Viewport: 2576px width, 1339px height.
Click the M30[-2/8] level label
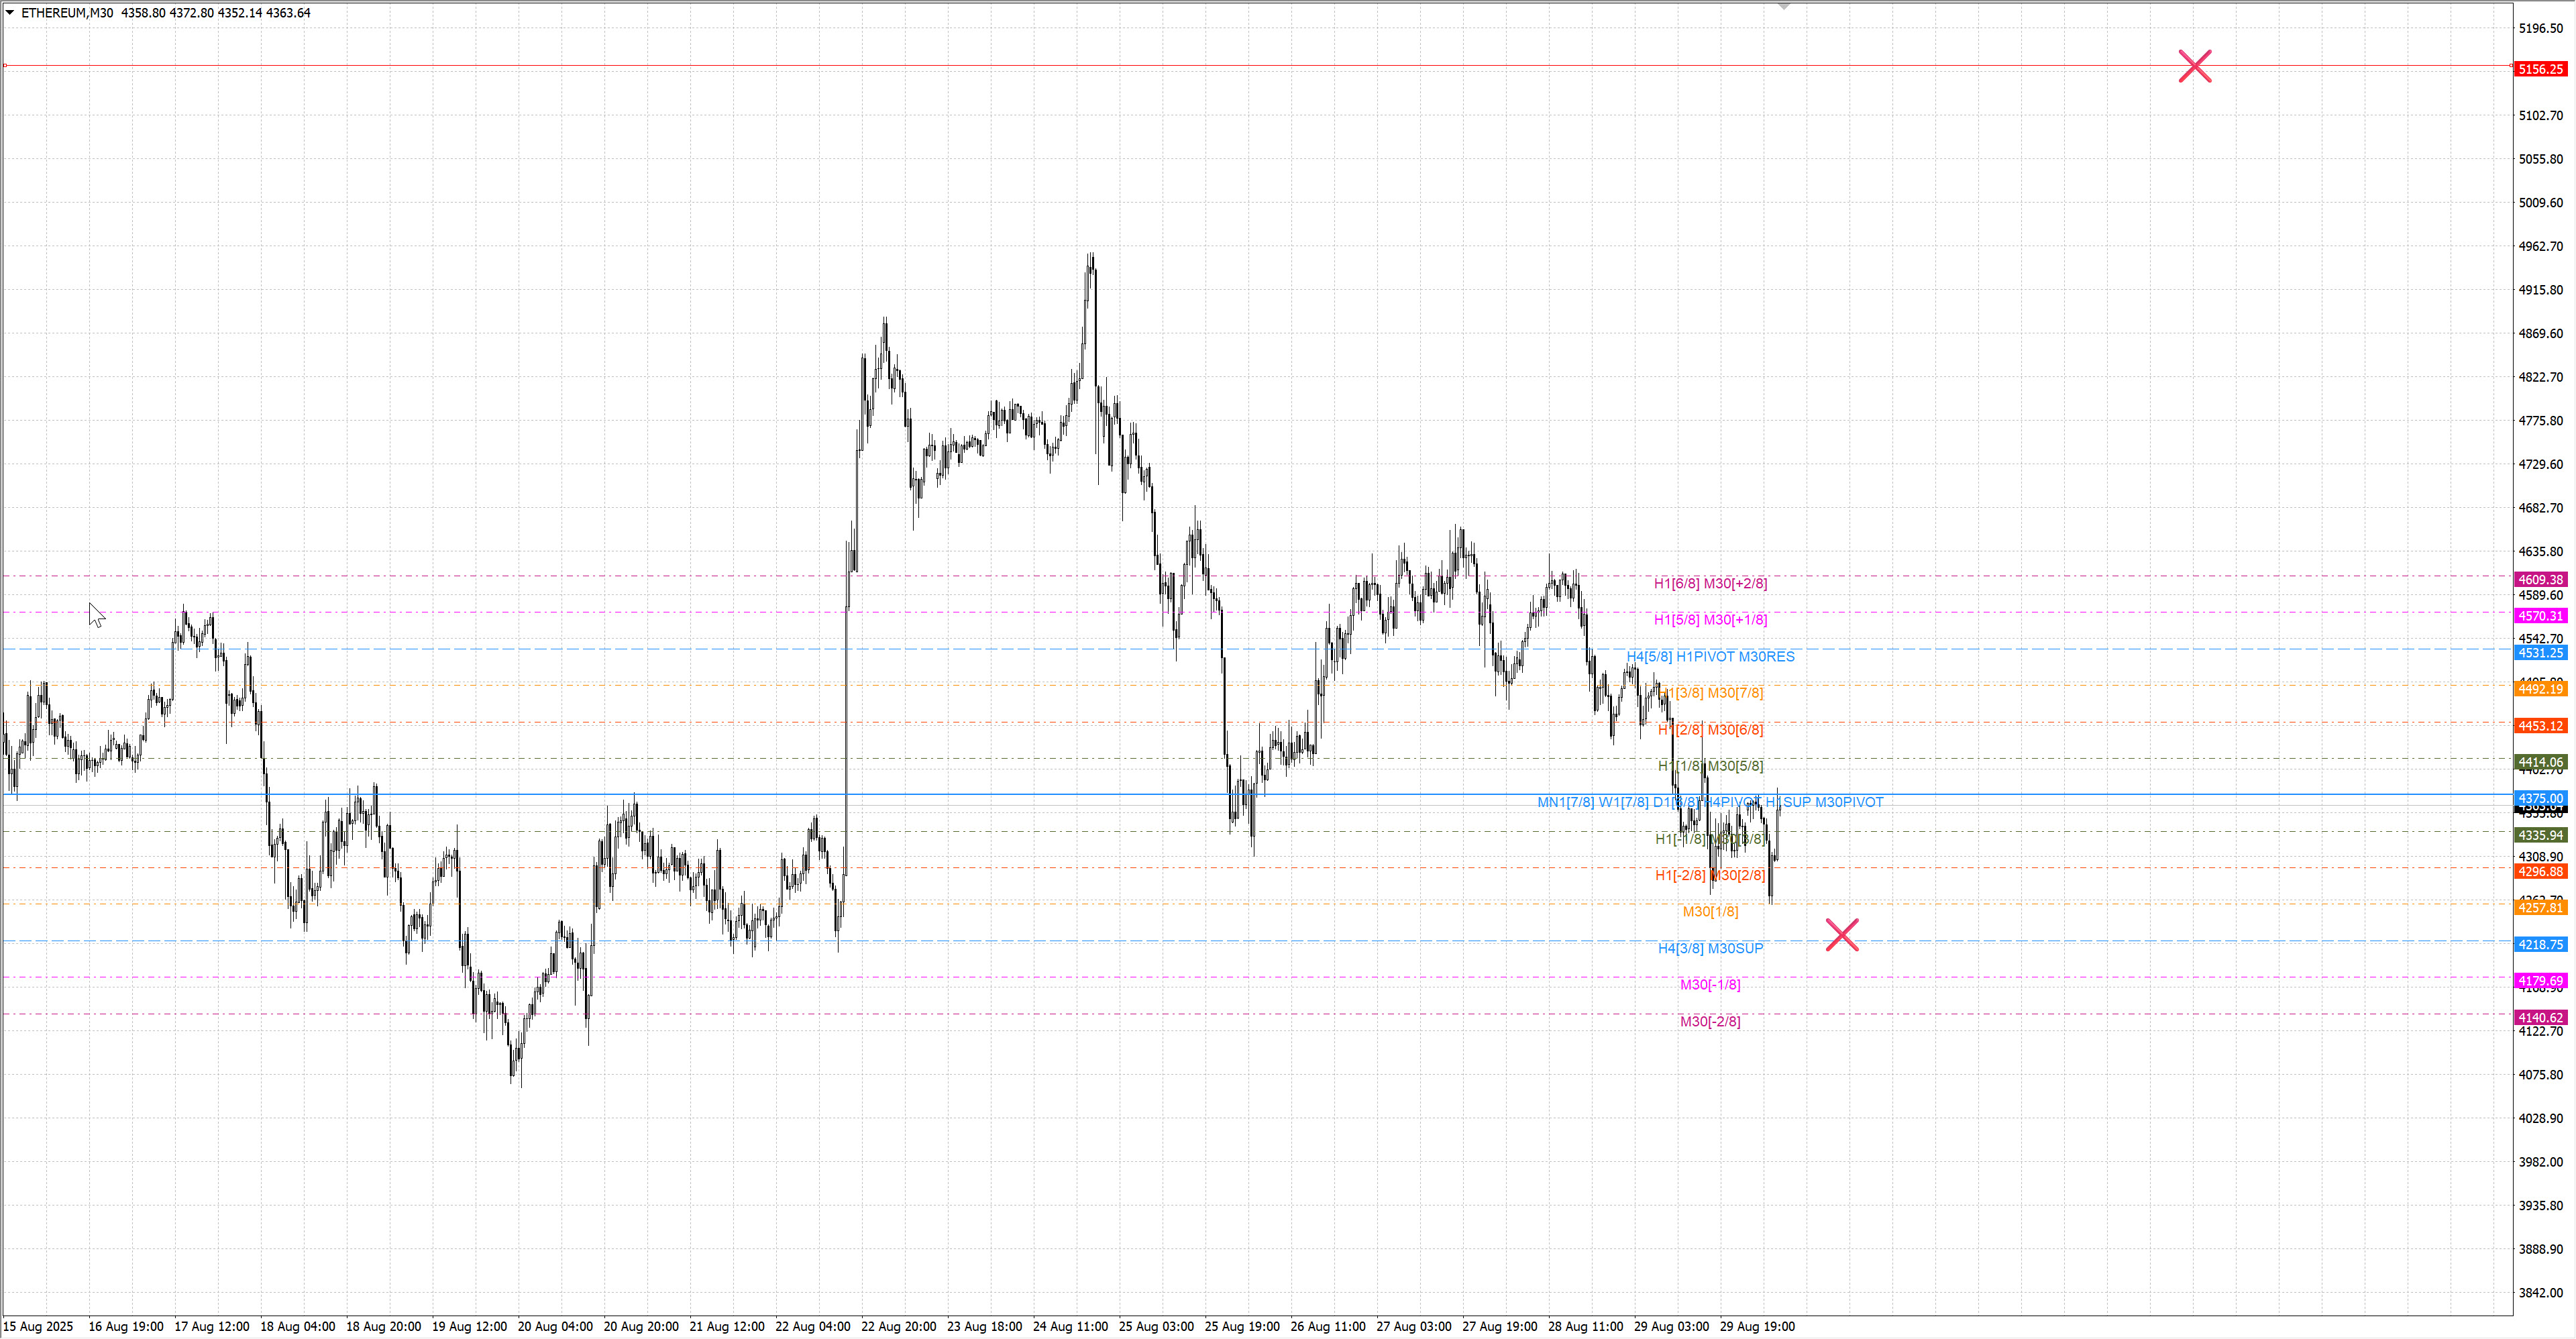coord(1710,1021)
